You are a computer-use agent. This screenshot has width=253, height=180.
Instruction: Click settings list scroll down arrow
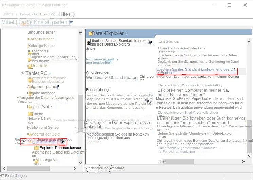click(249, 156)
